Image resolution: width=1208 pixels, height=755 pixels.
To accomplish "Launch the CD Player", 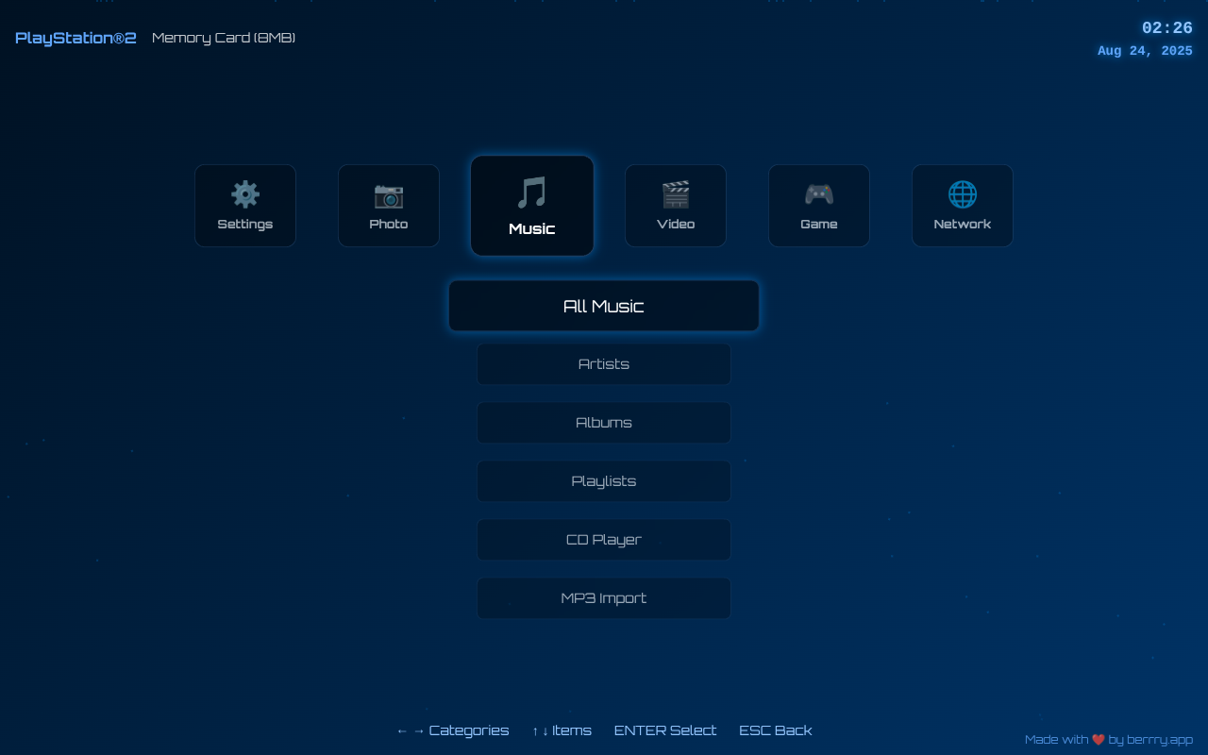I will pyautogui.click(x=603, y=540).
